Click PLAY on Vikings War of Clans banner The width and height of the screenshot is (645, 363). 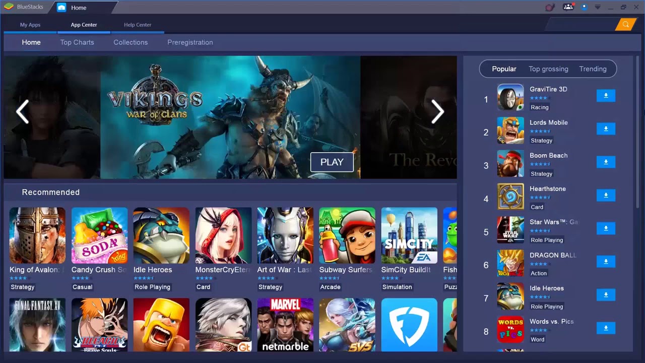(332, 162)
